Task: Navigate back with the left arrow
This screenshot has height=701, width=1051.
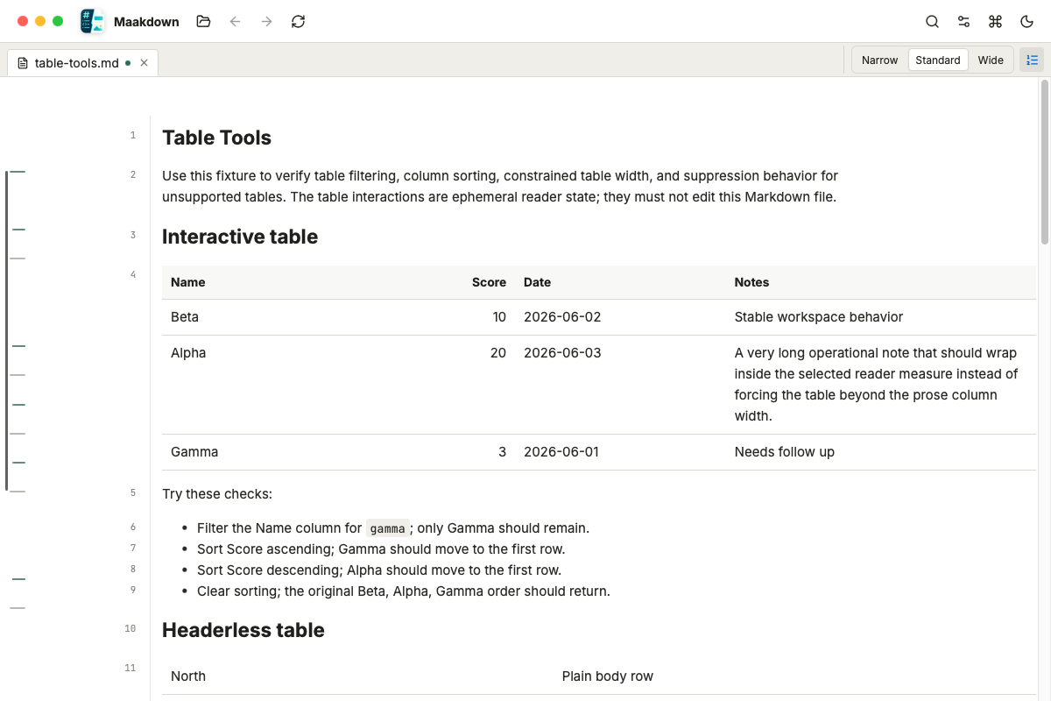Action: [235, 21]
